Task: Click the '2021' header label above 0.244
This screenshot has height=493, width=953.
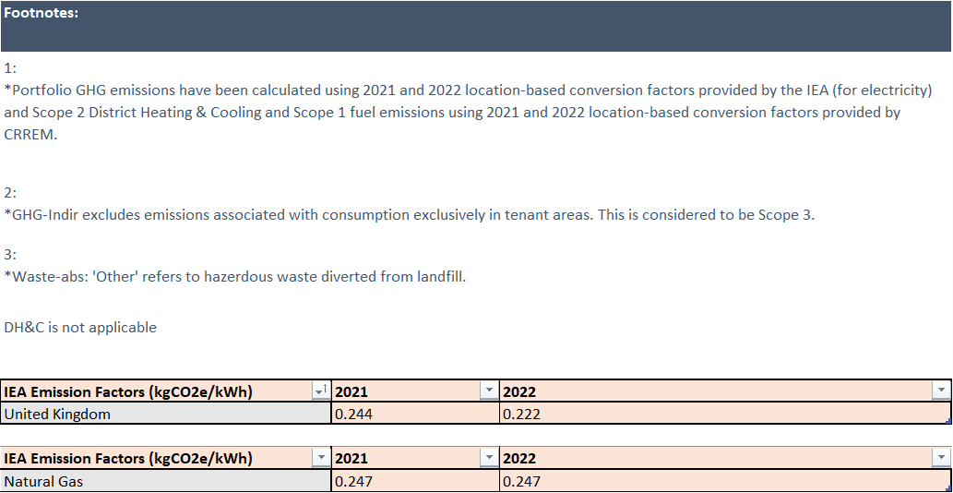Action: pyautogui.click(x=351, y=392)
